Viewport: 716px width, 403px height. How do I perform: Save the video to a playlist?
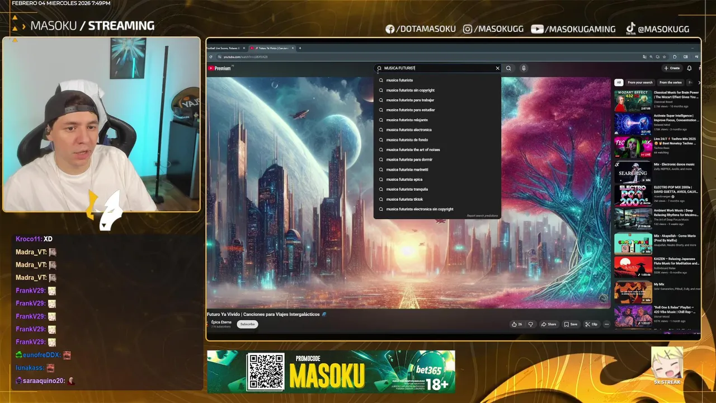click(x=571, y=324)
